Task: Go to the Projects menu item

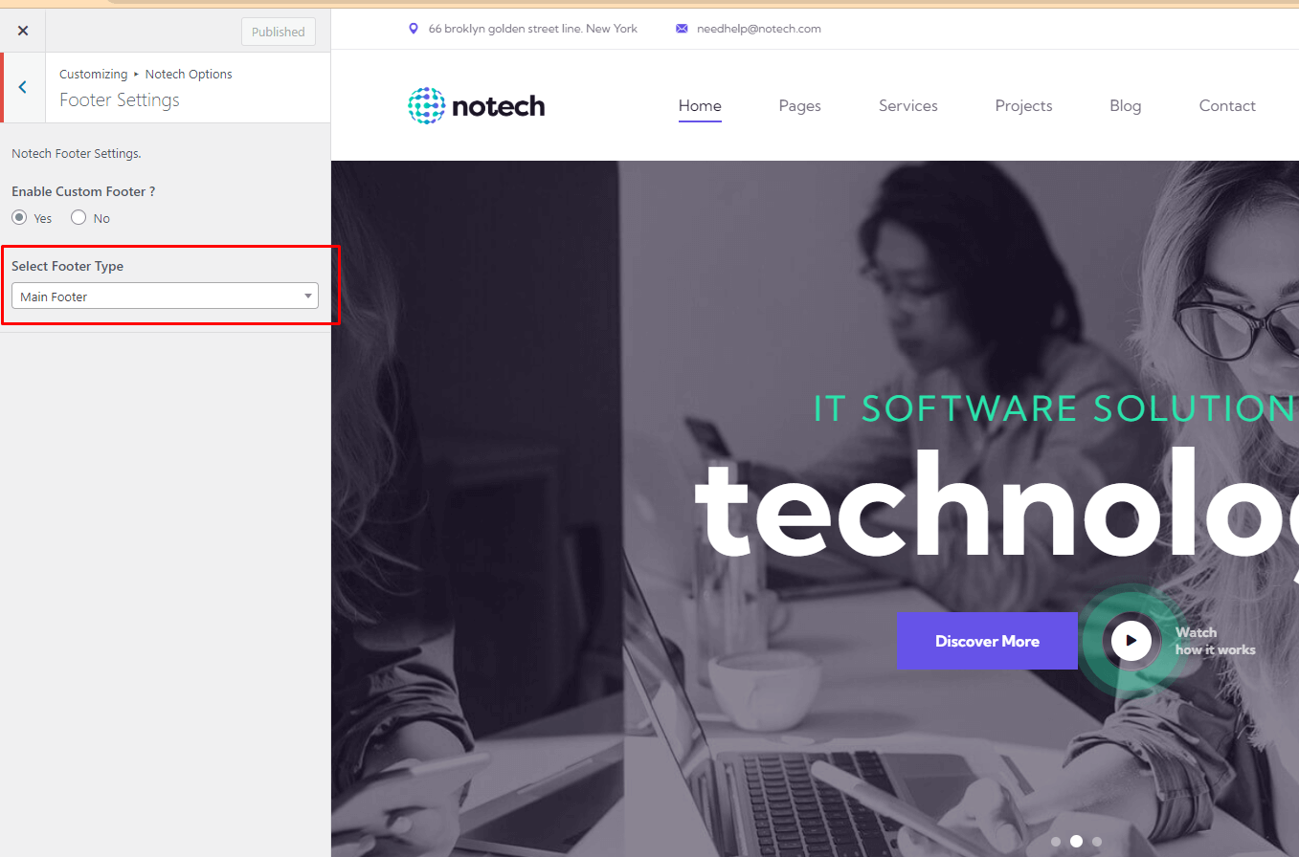Action: (1024, 106)
